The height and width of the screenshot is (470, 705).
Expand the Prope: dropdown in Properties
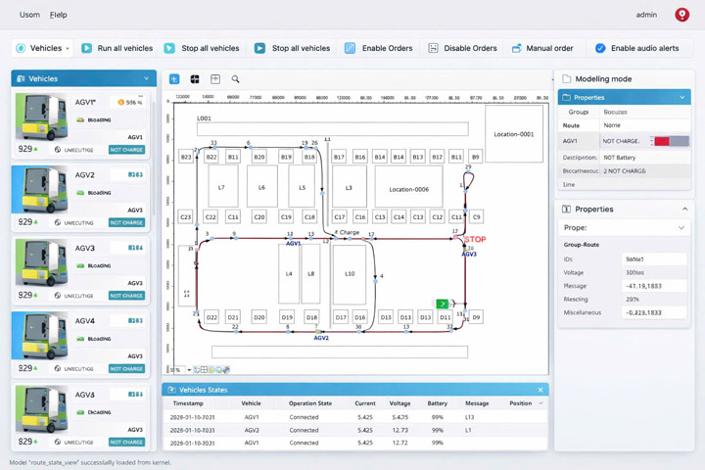[681, 227]
